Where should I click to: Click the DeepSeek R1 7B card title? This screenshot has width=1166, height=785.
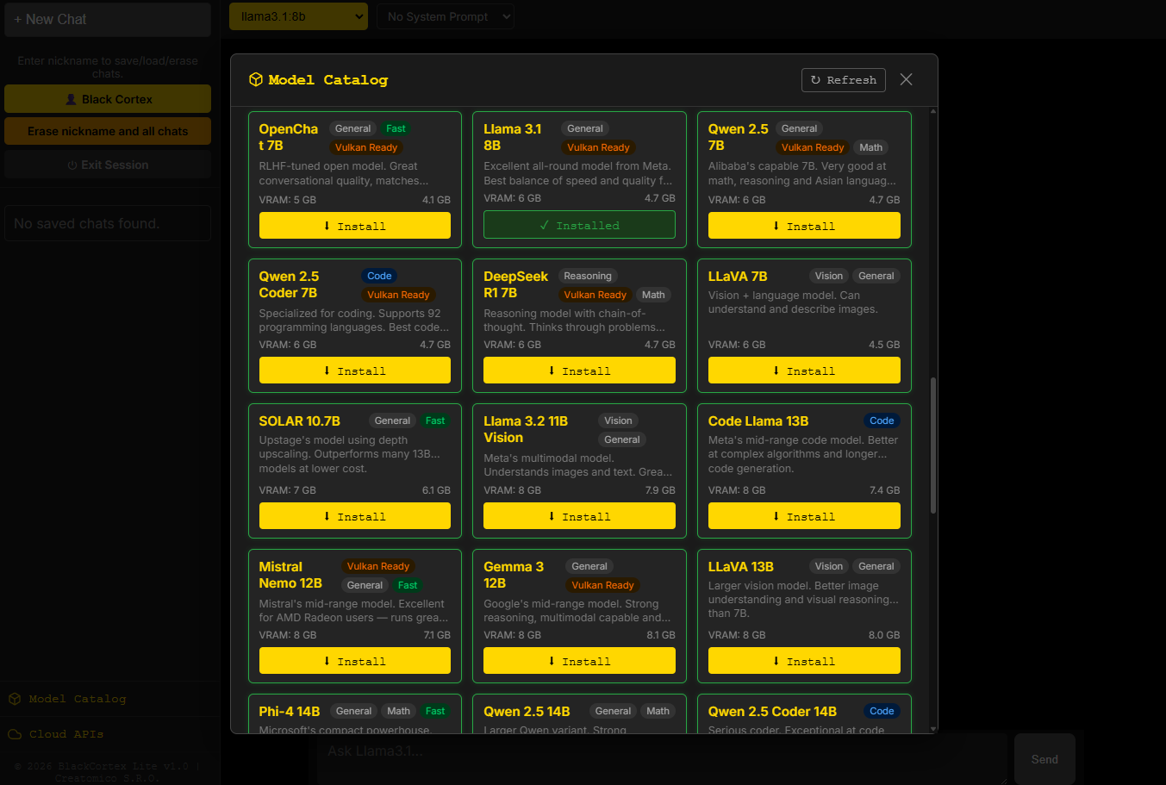point(515,284)
